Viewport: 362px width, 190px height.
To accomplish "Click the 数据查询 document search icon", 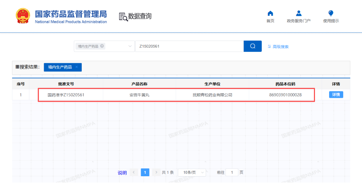I will tap(123, 17).
